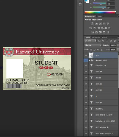Click the G value field showing 158
Screen dimensions: 119x137
click(111, 4)
